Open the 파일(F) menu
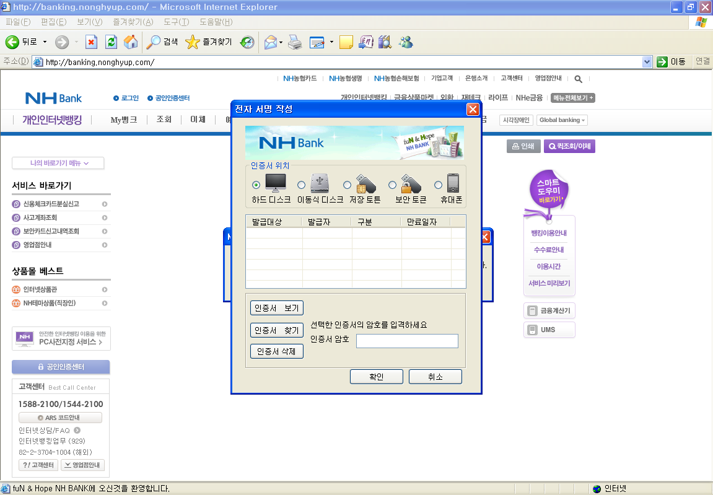This screenshot has width=713, height=495. point(18,22)
